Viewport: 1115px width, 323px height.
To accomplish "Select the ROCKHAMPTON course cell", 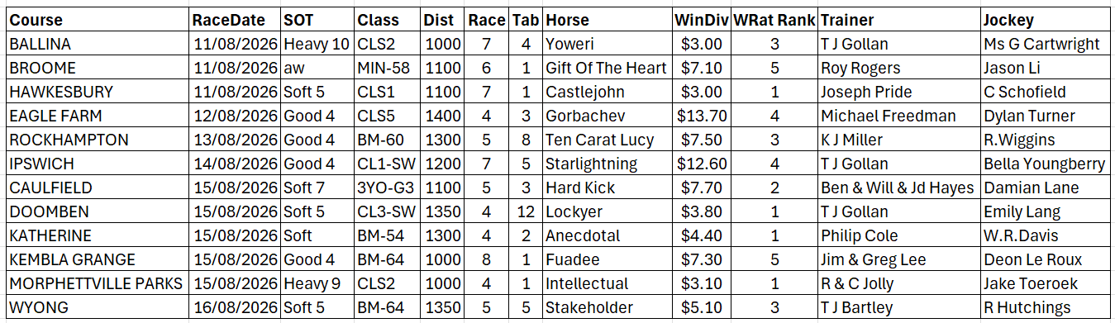I will 97,140.
